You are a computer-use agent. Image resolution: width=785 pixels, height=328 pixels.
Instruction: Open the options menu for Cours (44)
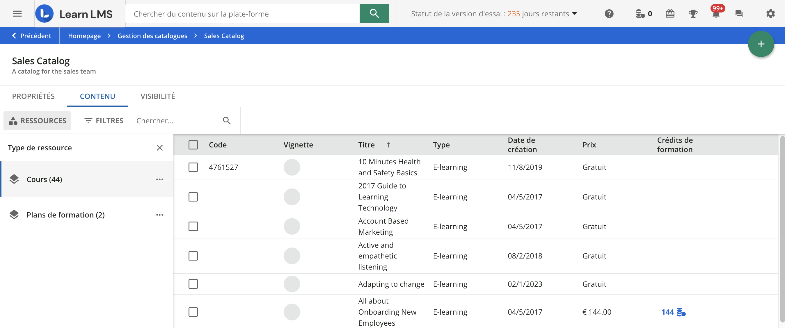[x=160, y=179]
